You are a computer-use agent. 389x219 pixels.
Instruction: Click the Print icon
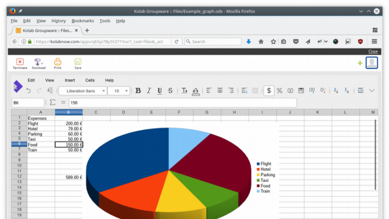pos(58,63)
